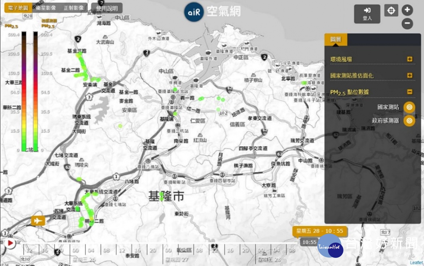Click the 八堵路 road label
Viewport: 424px width, 266px height.
(132, 181)
